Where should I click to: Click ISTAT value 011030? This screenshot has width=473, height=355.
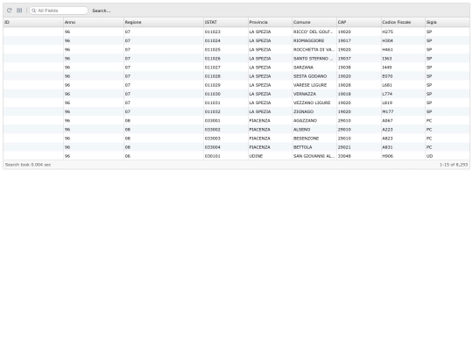click(212, 94)
